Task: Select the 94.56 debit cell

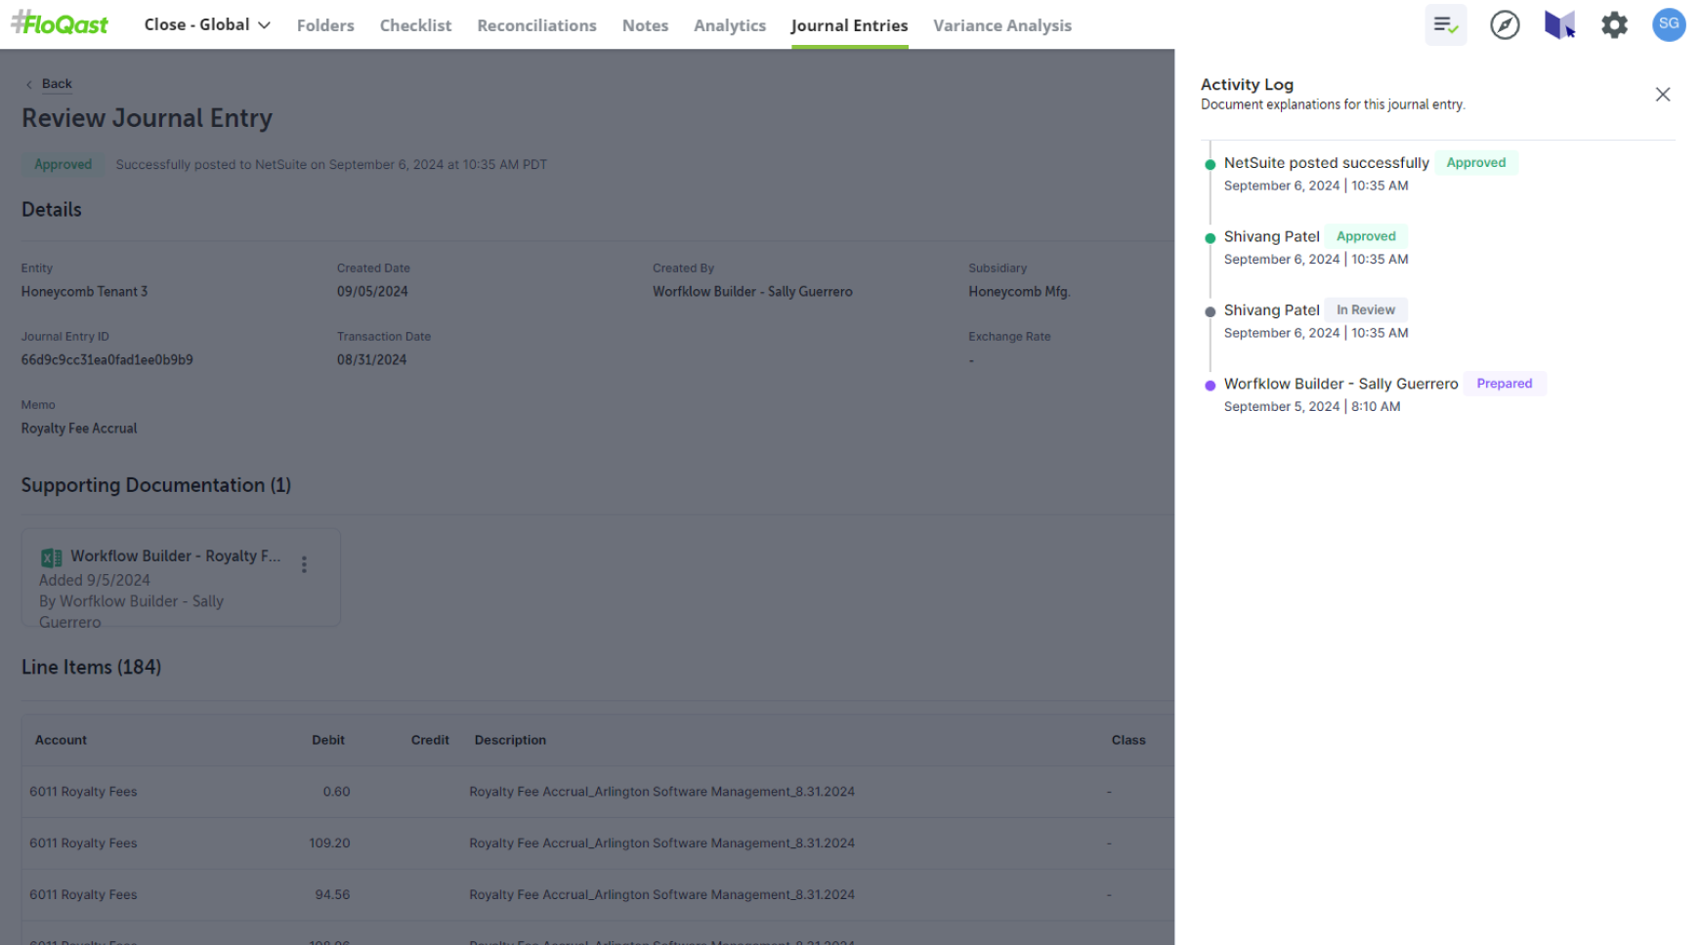Action: coord(332,895)
